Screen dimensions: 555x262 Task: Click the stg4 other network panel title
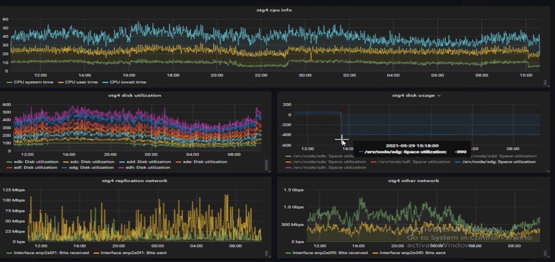(x=413, y=181)
